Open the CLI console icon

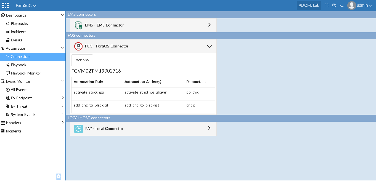(x=341, y=5)
